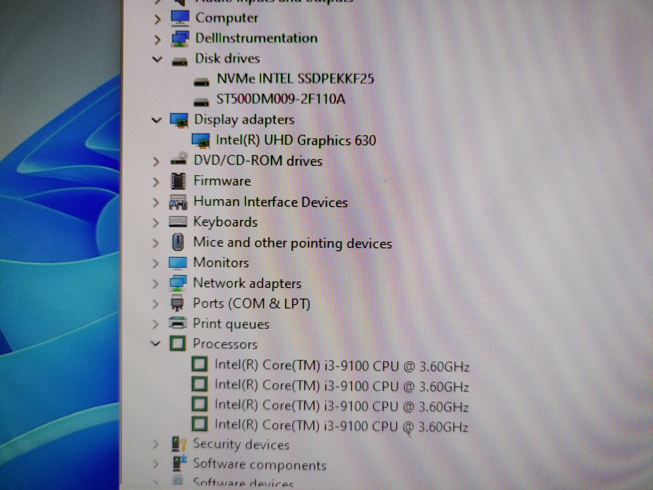This screenshot has height=490, width=653.
Task: Expand the Computer node
Action: pyautogui.click(x=157, y=19)
